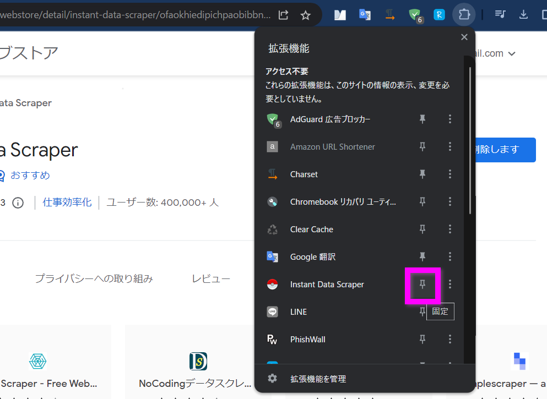Open the manage extensions gear icon
Viewport: 547px width, 399px height.
[x=273, y=379]
